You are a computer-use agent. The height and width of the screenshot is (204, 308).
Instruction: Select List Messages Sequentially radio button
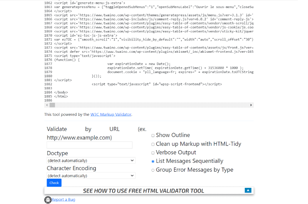click(153, 161)
